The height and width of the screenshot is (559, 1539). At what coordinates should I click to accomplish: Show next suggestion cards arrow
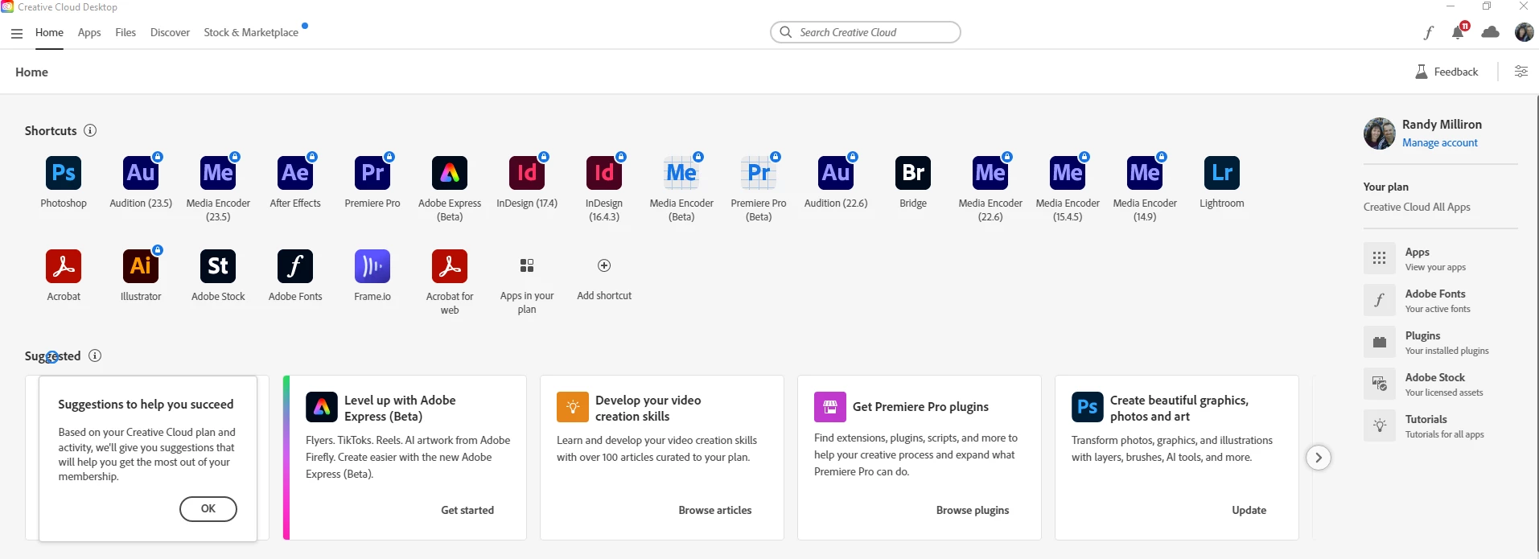[1318, 458]
